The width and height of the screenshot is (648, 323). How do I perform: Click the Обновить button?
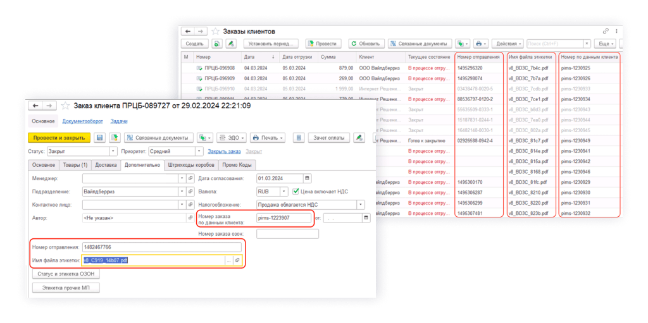pyautogui.click(x=366, y=44)
